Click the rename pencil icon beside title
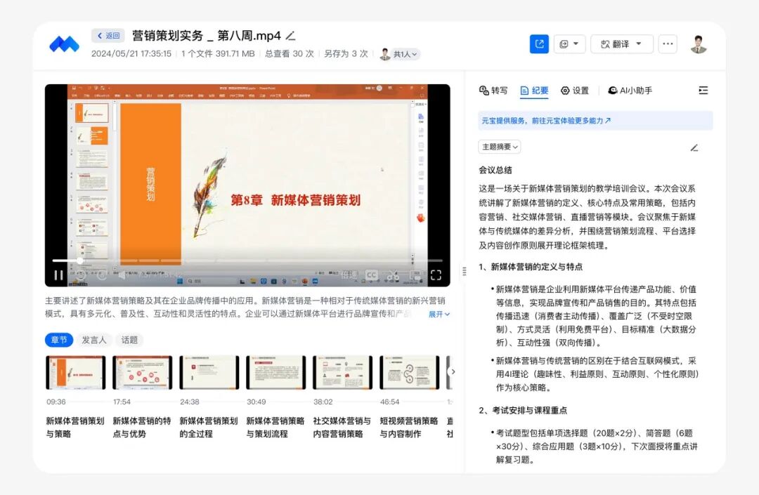Viewport: 759px width, 495px height. click(291, 36)
